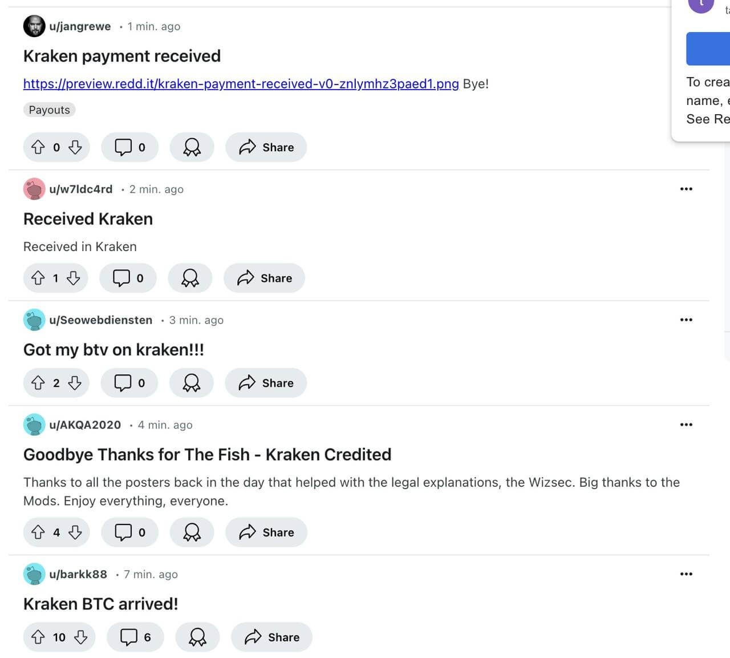Downvote the Goodbye Thanks for The Fish post
730x658 pixels.
pyautogui.click(x=75, y=532)
